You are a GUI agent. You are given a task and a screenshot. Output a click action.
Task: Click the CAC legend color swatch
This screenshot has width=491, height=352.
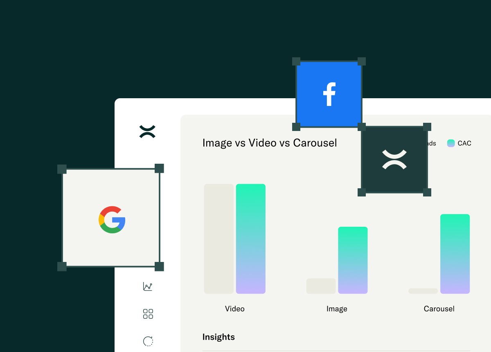[451, 143]
